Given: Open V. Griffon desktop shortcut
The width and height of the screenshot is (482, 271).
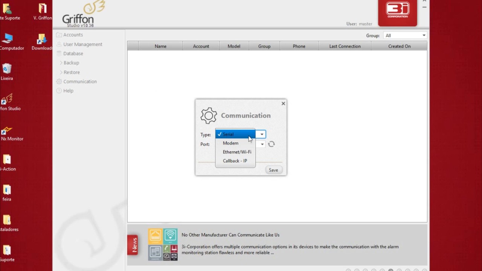Looking at the screenshot, I should point(42,11).
